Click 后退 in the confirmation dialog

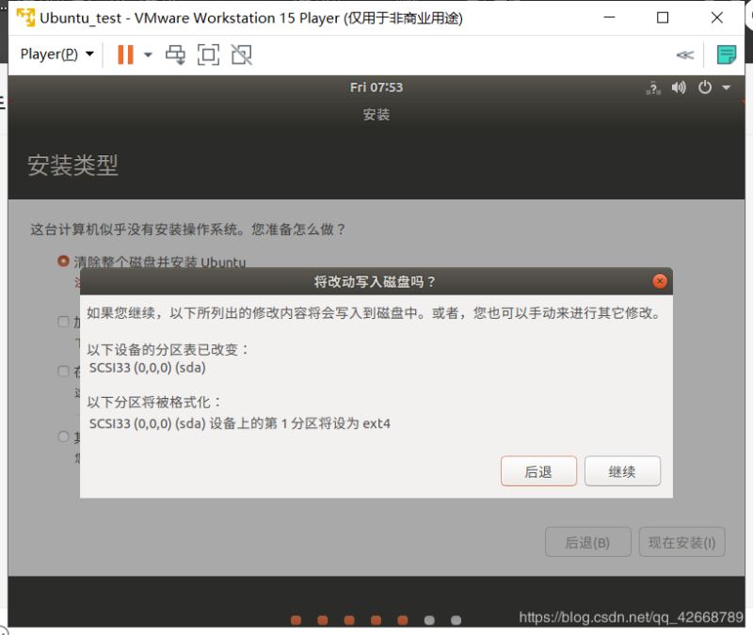(538, 470)
